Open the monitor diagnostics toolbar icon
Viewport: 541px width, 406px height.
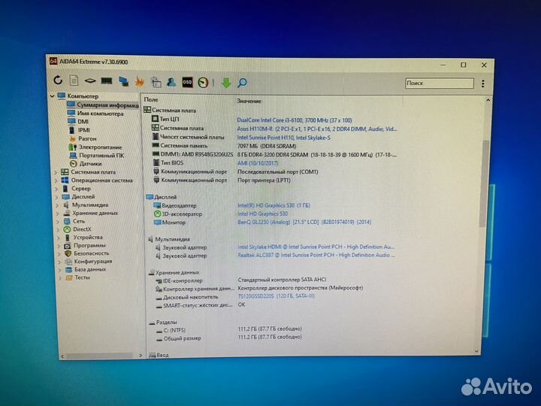[123, 81]
